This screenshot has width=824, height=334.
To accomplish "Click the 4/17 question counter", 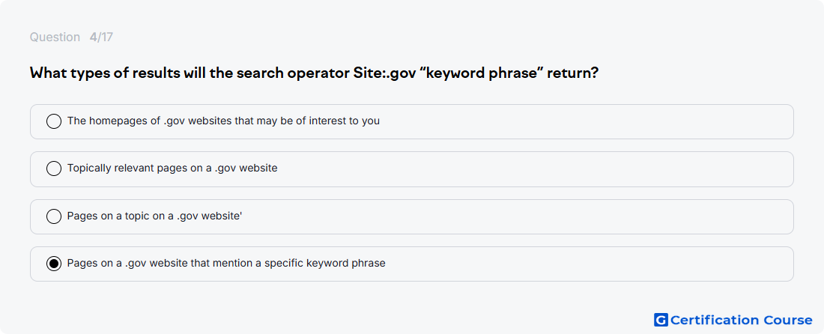I will tap(101, 37).
